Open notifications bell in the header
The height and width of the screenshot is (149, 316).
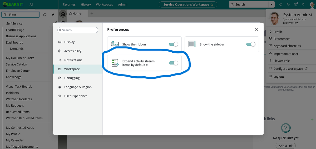coord(303,4)
